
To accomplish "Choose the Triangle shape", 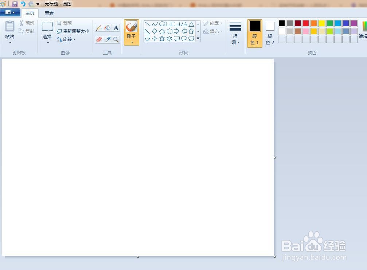I will (191, 24).
